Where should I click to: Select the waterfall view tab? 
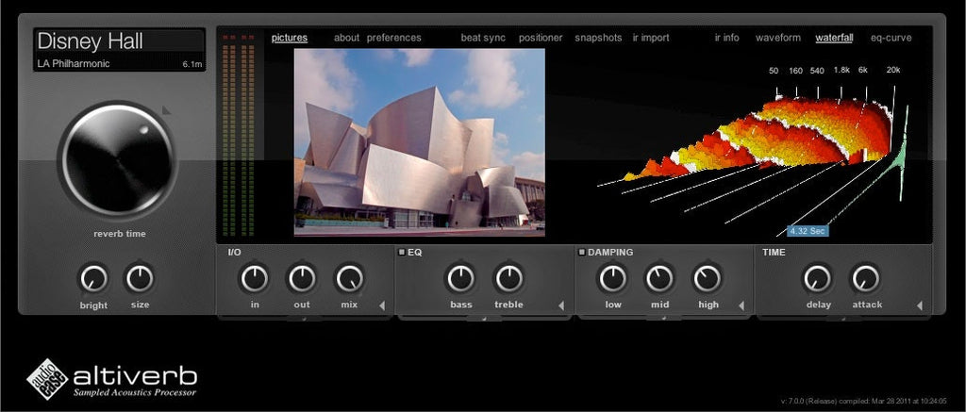[834, 38]
